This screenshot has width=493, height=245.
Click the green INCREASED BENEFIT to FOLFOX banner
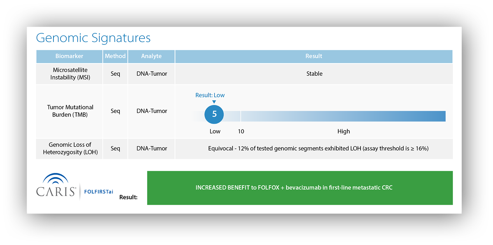[300, 188]
